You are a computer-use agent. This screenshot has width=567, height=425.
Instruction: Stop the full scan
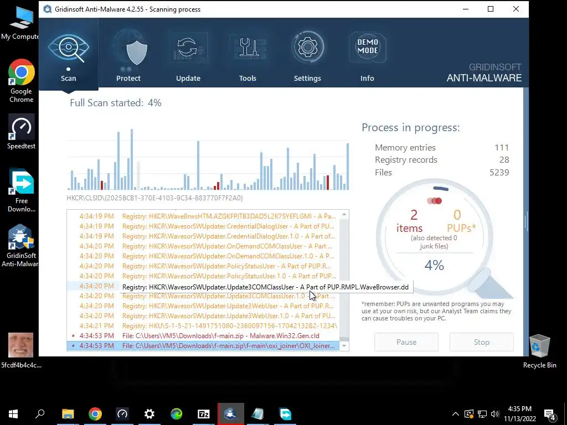pos(482,342)
